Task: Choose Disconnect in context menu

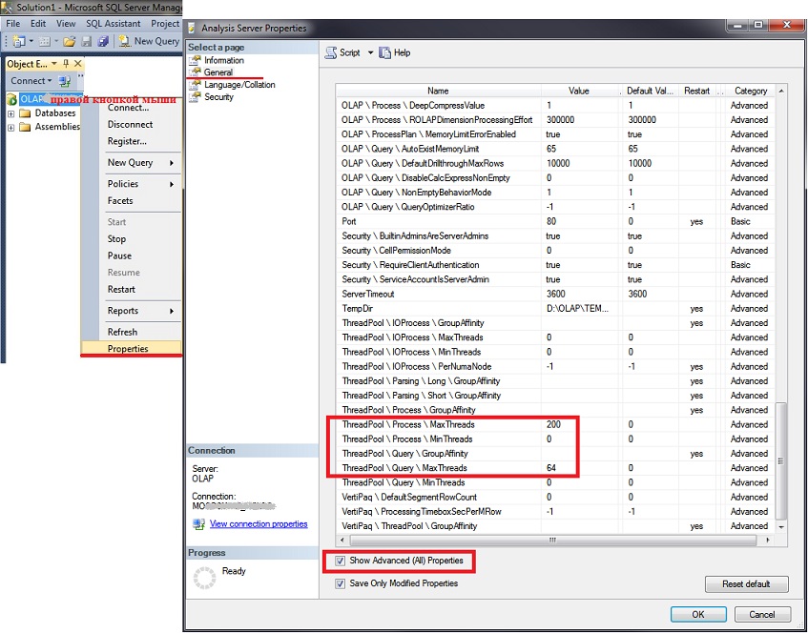Action: 131,125
